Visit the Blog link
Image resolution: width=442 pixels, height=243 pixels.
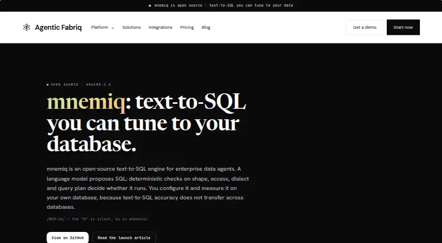pyautogui.click(x=206, y=28)
